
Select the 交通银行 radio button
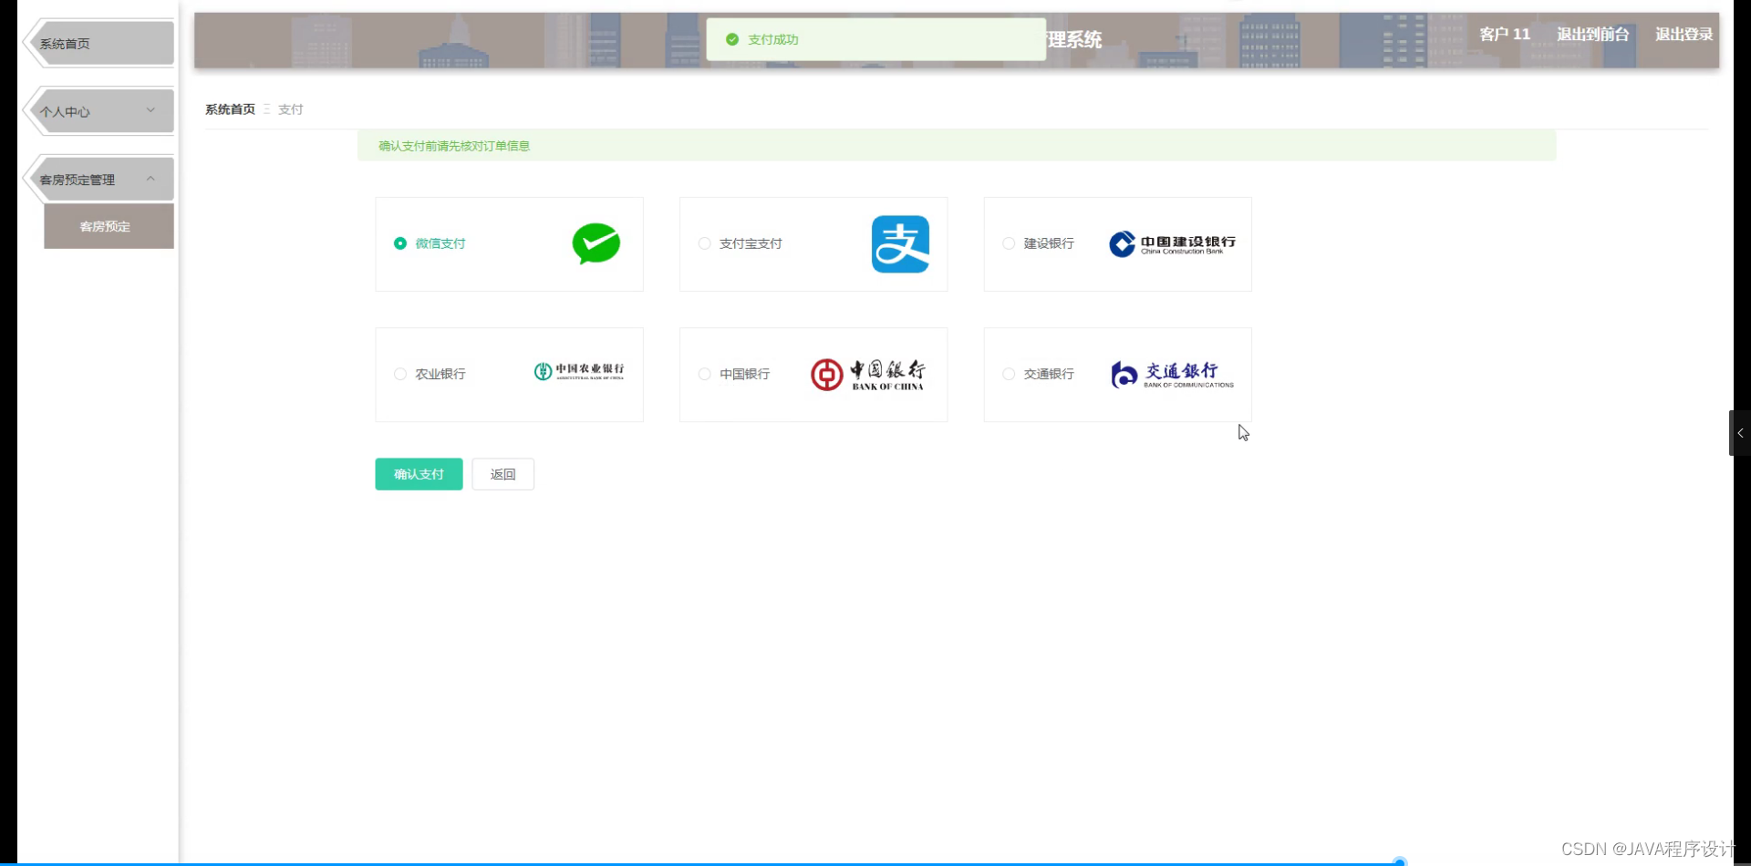click(1009, 374)
